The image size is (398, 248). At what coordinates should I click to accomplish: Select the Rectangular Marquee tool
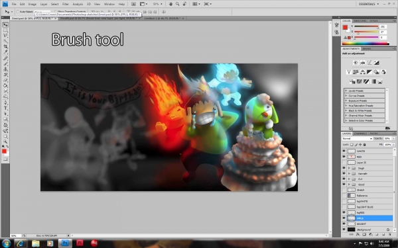click(x=5, y=30)
